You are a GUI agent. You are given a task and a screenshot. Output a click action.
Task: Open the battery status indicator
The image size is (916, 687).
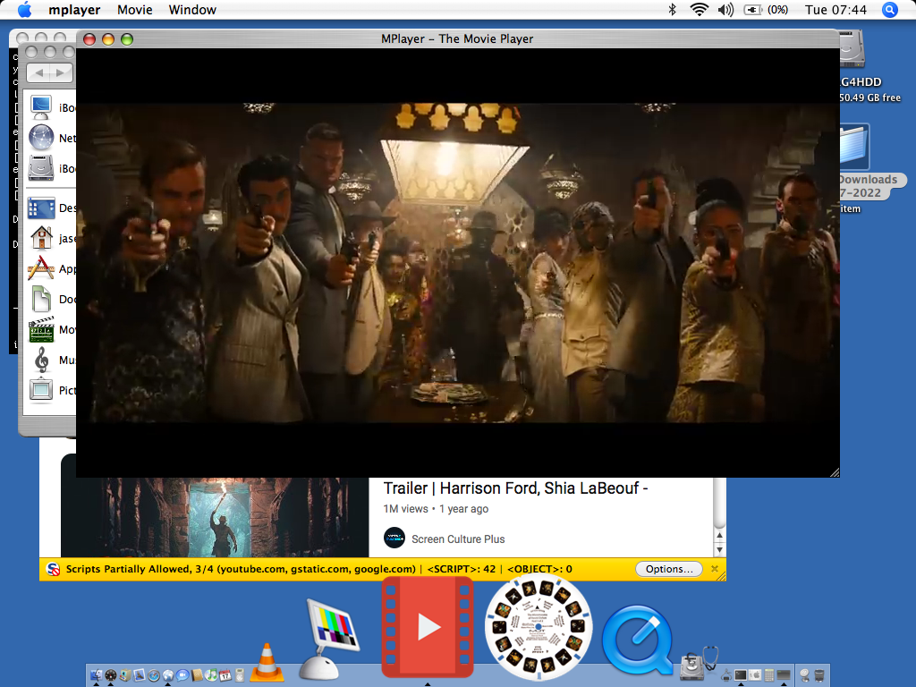point(766,10)
